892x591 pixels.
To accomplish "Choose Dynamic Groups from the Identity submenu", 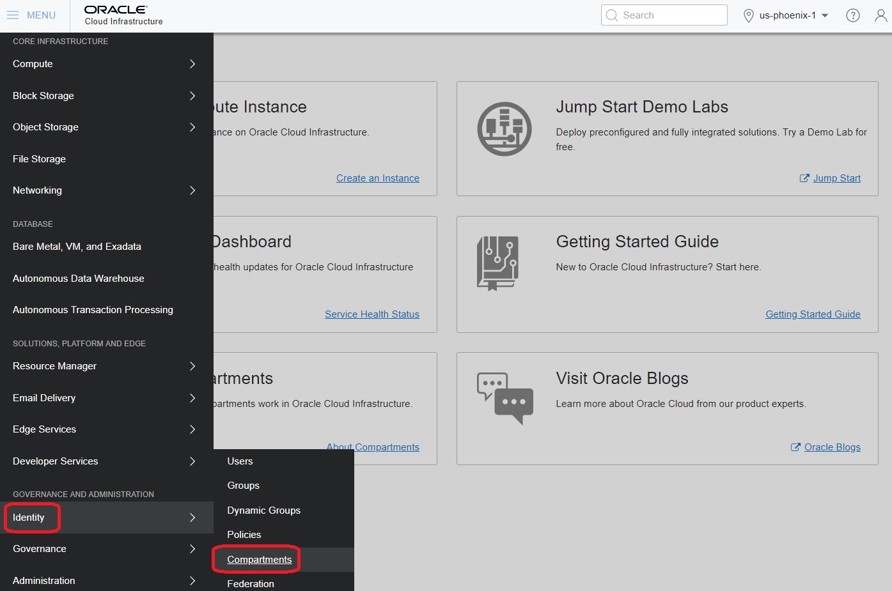I will pyautogui.click(x=263, y=510).
